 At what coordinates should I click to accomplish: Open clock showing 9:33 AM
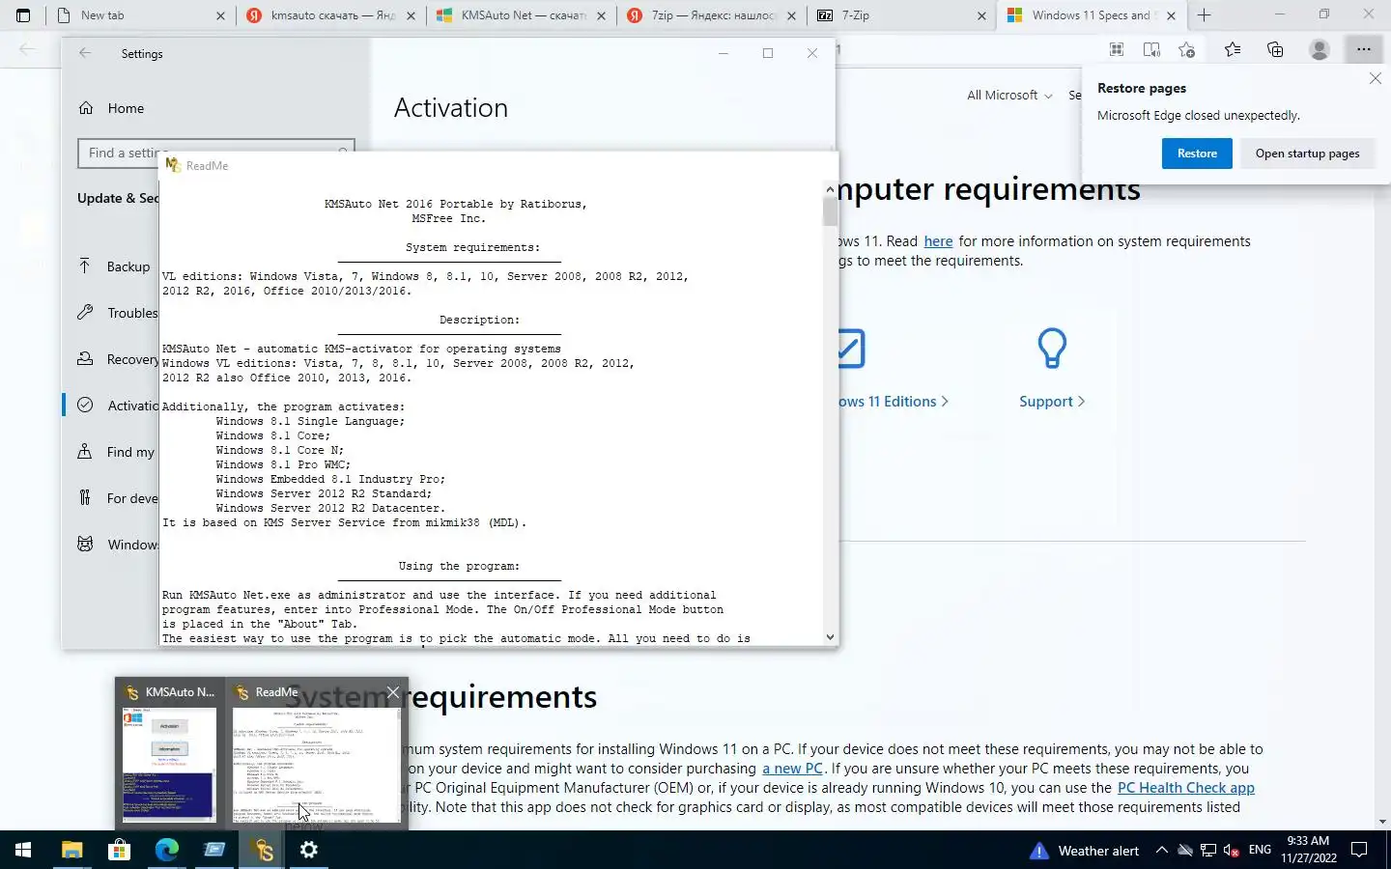pos(1309,850)
